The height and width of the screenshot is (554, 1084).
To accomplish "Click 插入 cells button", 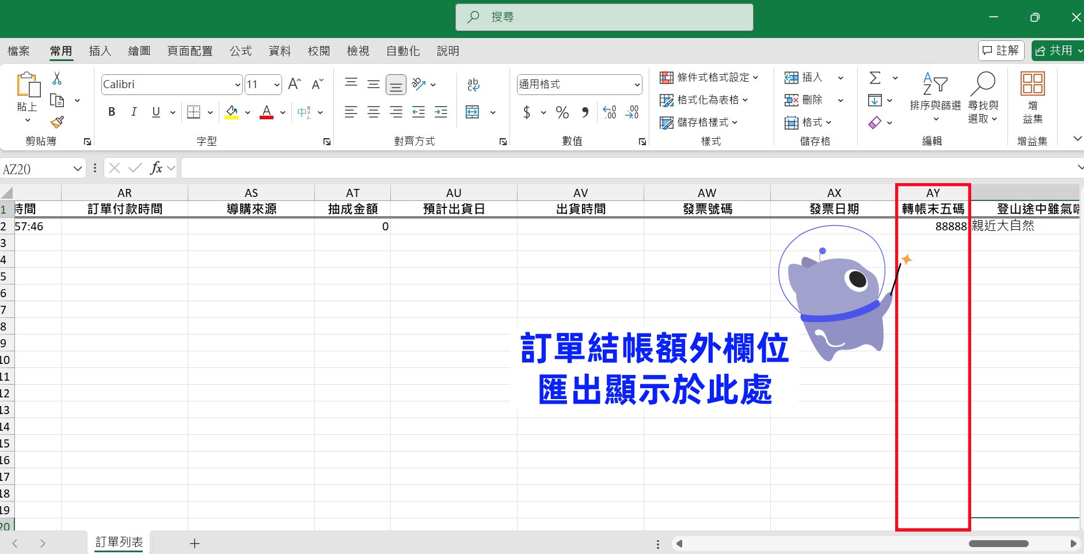I will click(x=804, y=77).
